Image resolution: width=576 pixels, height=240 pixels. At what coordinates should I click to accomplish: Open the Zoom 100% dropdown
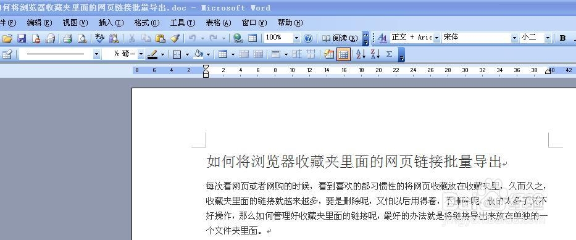pyautogui.click(x=297, y=38)
